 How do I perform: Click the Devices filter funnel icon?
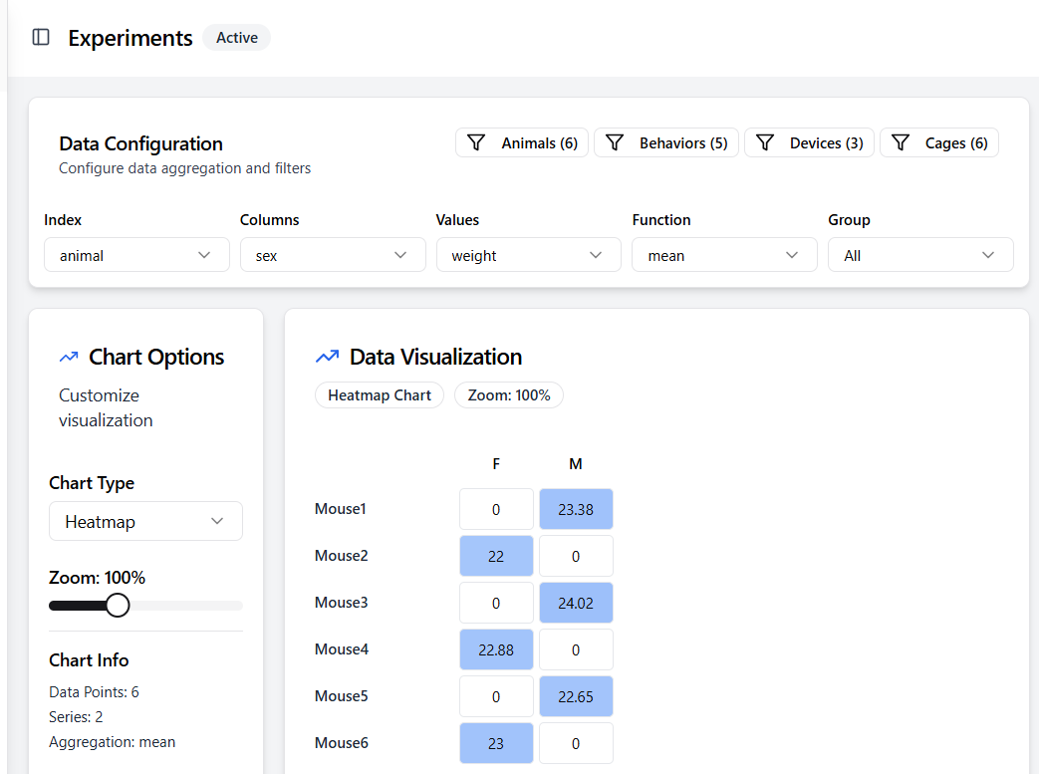click(765, 143)
